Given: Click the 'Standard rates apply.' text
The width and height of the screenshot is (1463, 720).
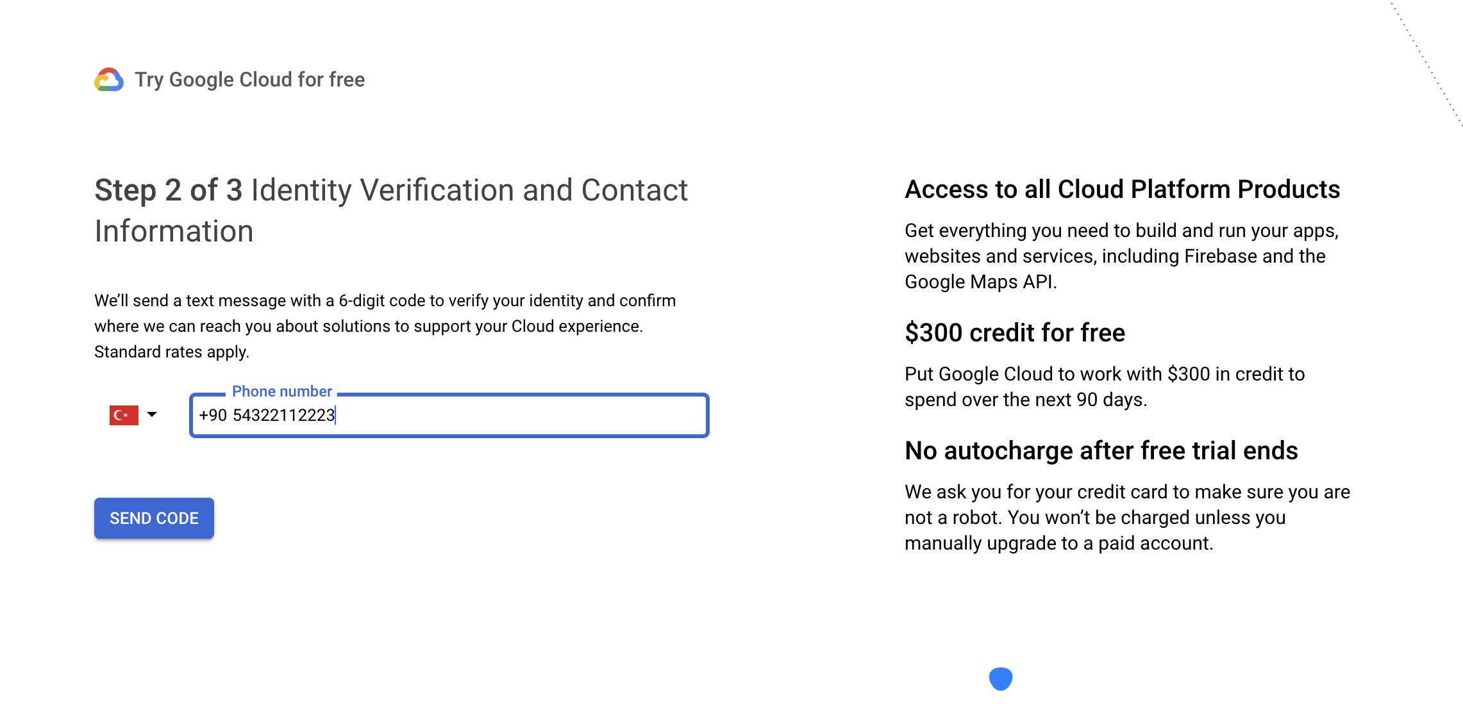Looking at the screenshot, I should click(x=171, y=352).
